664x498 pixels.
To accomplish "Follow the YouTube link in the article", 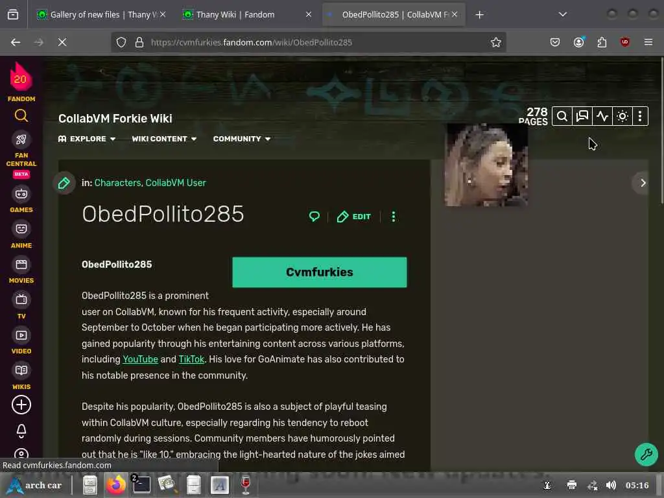I will click(140, 359).
